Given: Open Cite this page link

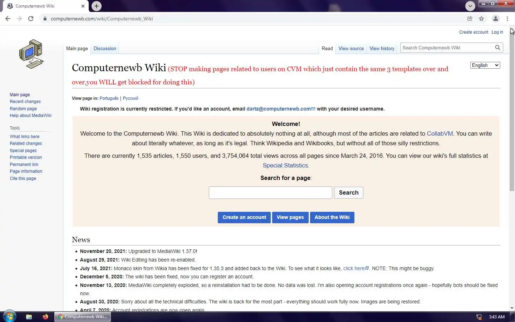Looking at the screenshot, I should click(23, 179).
